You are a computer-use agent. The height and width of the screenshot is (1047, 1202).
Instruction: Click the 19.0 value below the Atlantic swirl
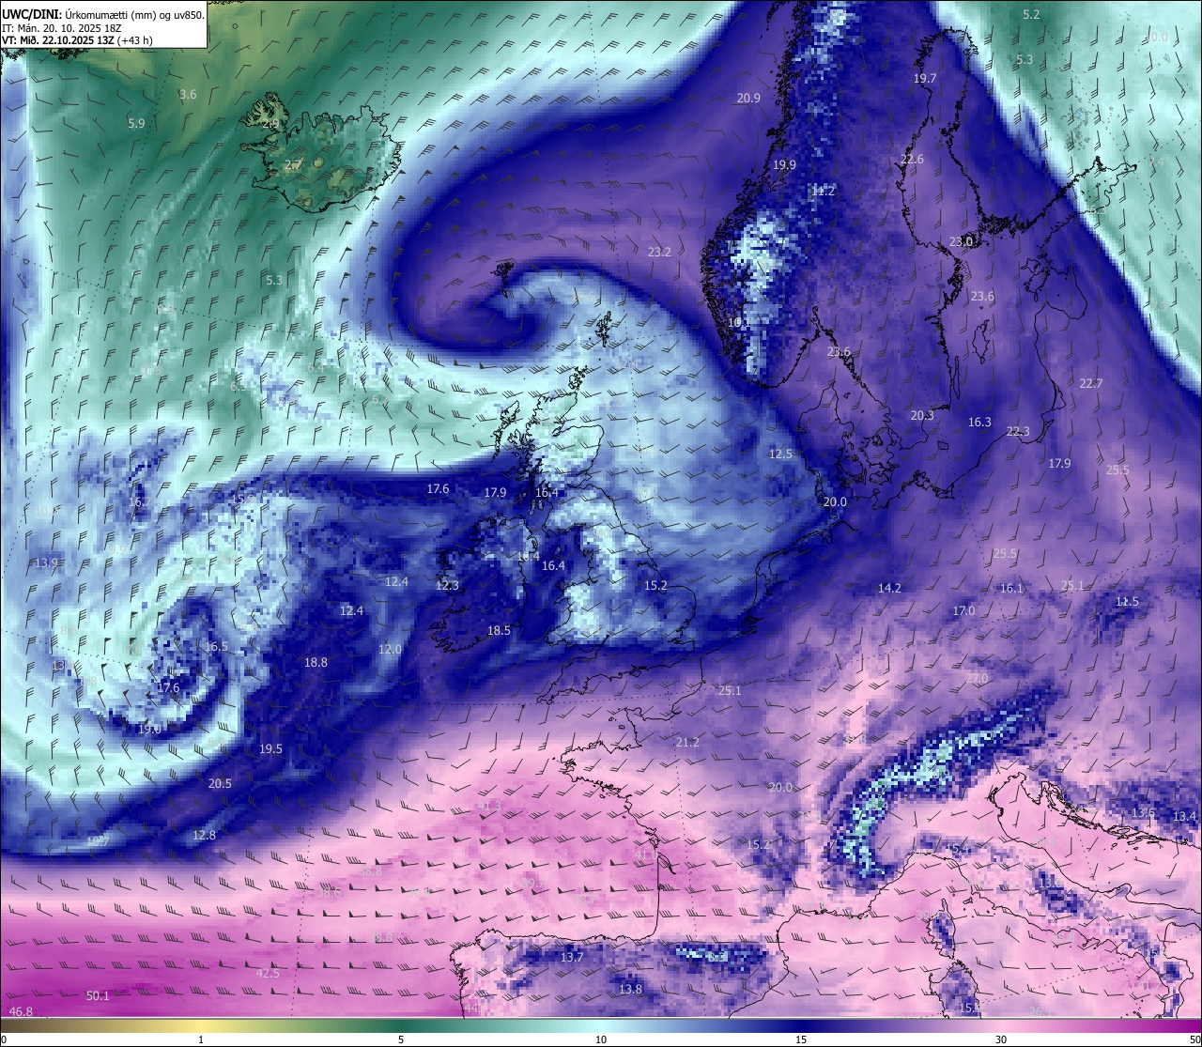click(149, 729)
